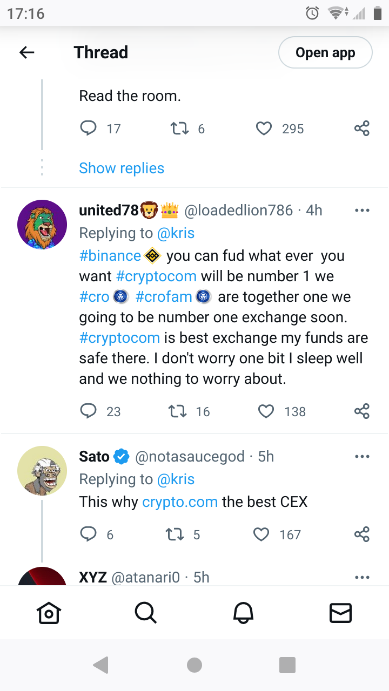Open more options on Sato's tweet

point(362,457)
